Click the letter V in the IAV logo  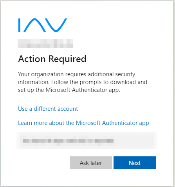pos(57,25)
